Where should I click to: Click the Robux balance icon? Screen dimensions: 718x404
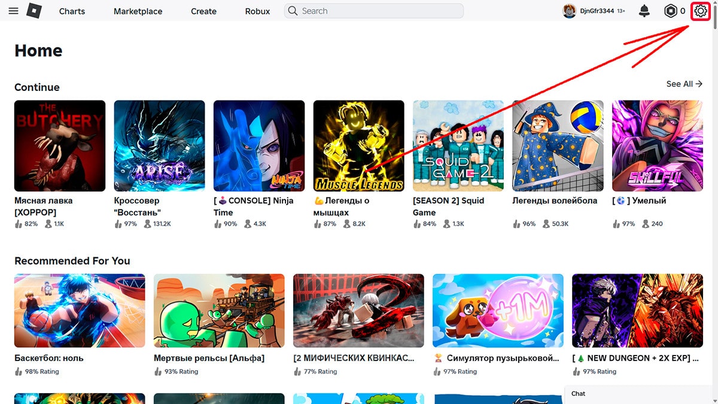pyautogui.click(x=671, y=11)
